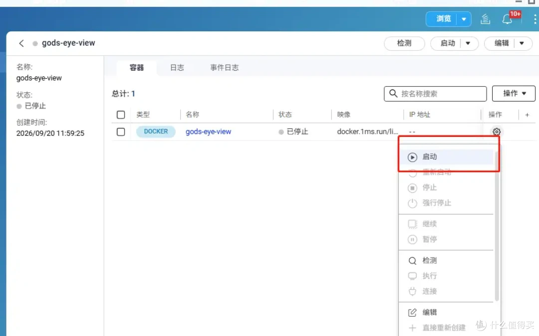The height and width of the screenshot is (336, 539).
Task: Click the context menu scrollbar
Action: coord(497,226)
